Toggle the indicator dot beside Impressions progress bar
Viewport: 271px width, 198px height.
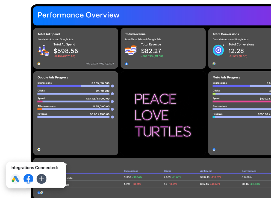point(112,86)
